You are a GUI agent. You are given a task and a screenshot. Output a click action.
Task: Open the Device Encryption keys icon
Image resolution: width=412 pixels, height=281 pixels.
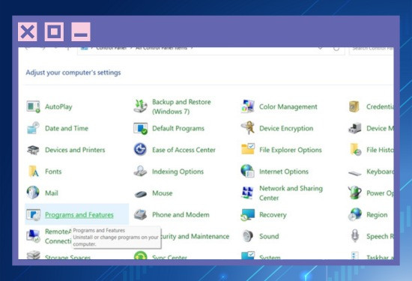pos(247,127)
